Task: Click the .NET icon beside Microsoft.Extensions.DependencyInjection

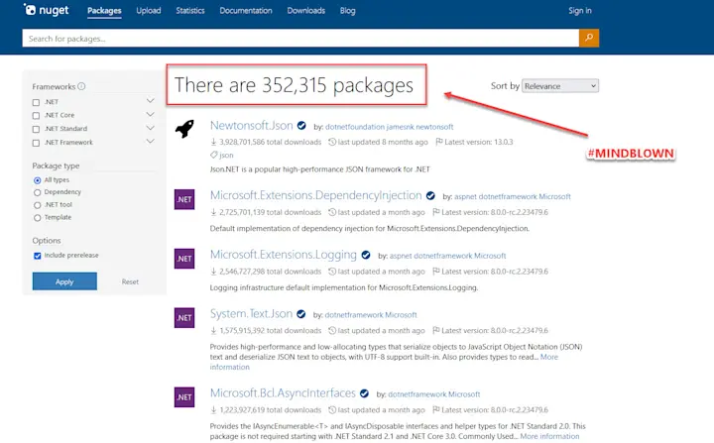Action: point(184,199)
